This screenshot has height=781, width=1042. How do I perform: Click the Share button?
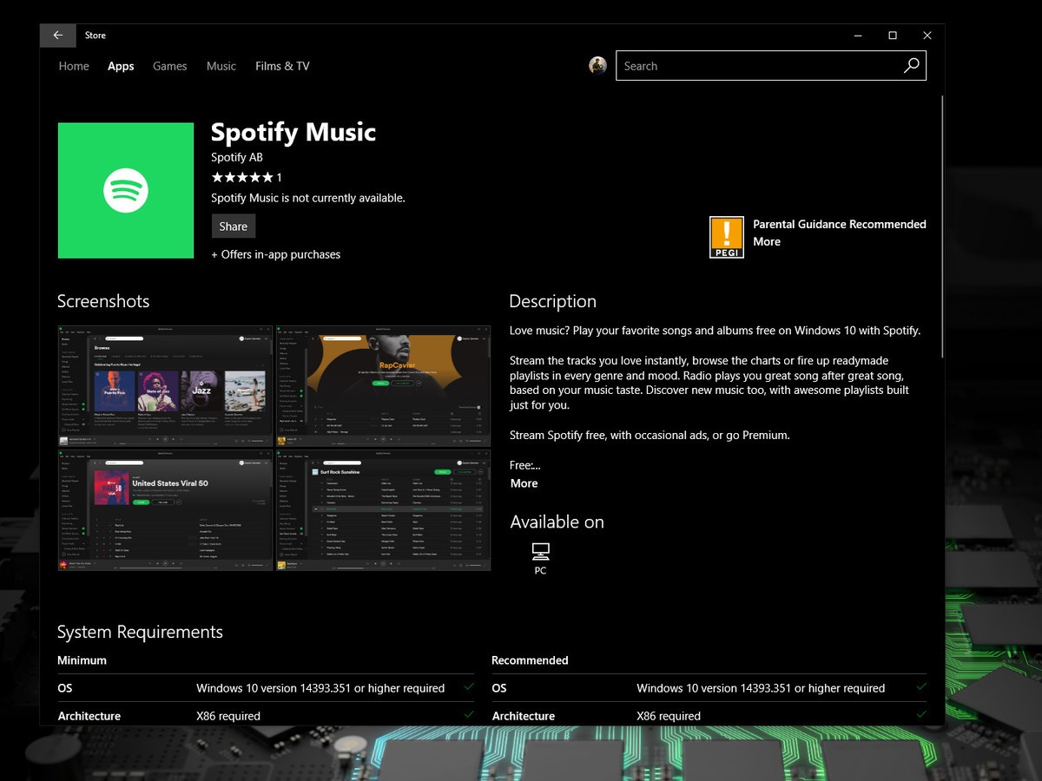[x=234, y=226]
